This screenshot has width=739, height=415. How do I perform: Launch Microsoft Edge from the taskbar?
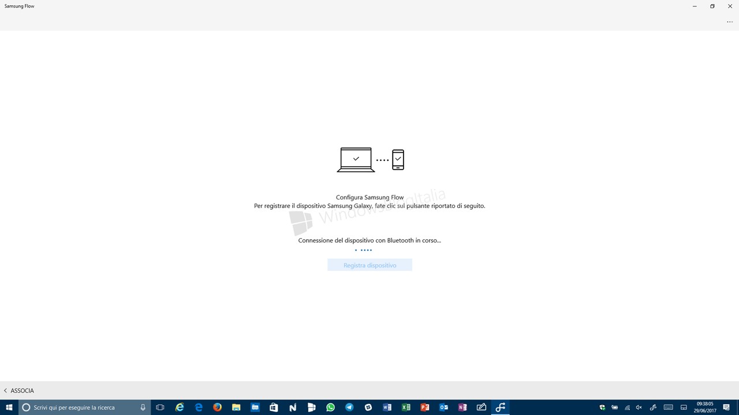pyautogui.click(x=199, y=407)
